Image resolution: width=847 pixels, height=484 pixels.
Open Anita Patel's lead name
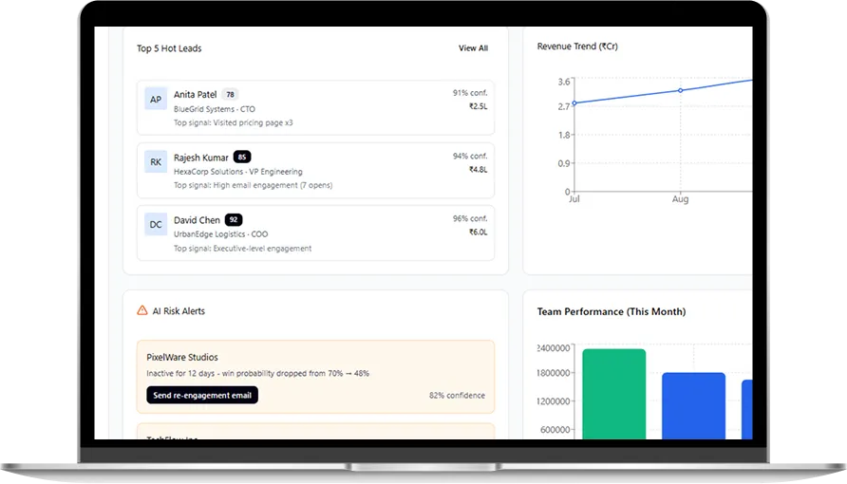[x=195, y=95]
